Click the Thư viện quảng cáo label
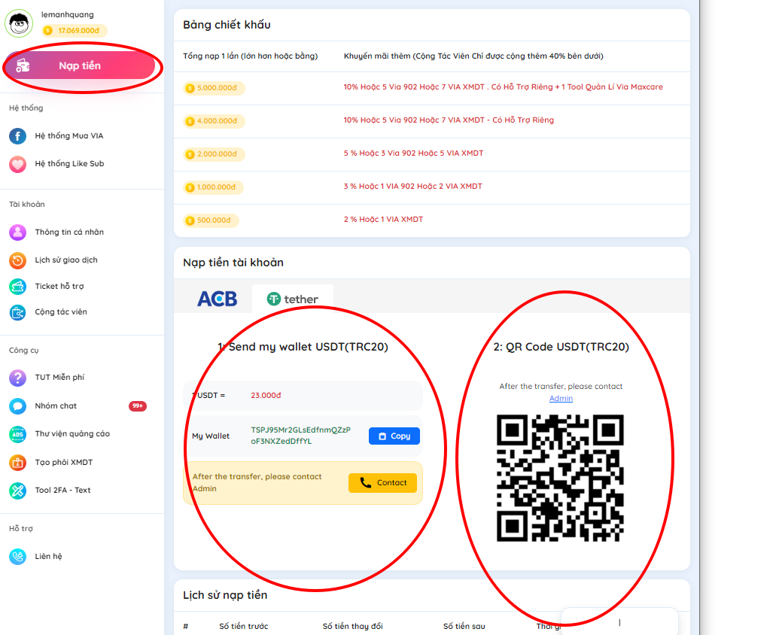 (72, 433)
